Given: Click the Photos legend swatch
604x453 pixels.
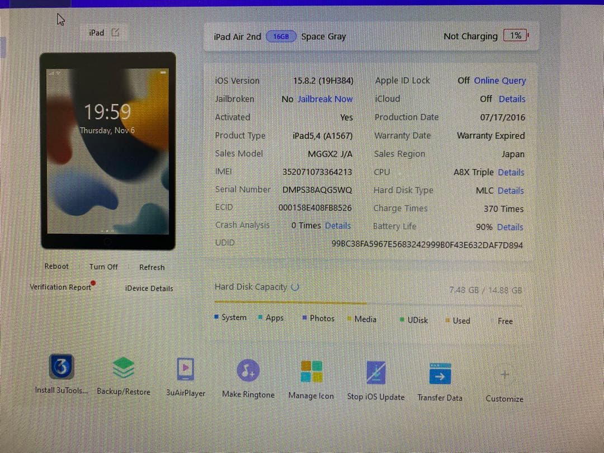Looking at the screenshot, I should (304, 318).
